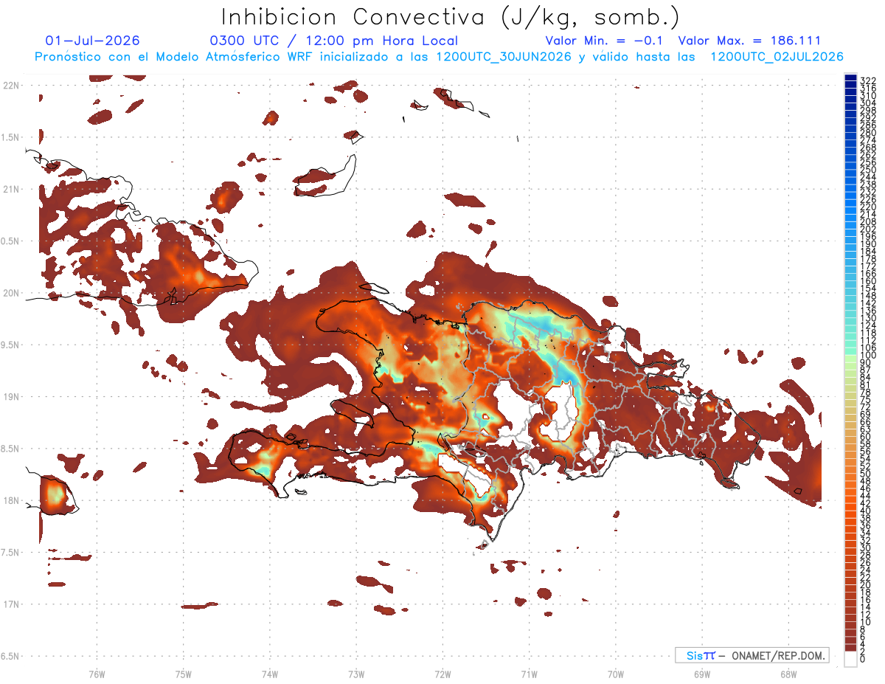Click the "69W" longitude label
Viewport: 885px width, 684px height.
(702, 673)
